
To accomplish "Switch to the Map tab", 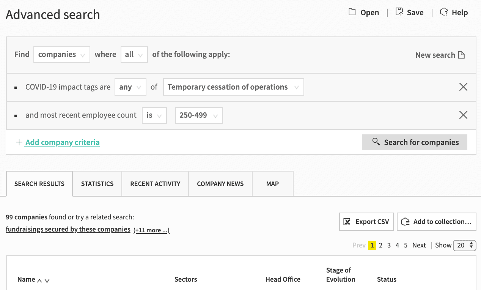I will pyautogui.click(x=272, y=184).
